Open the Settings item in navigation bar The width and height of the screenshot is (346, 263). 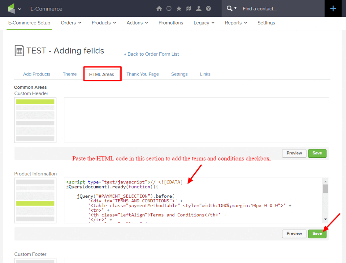click(266, 23)
